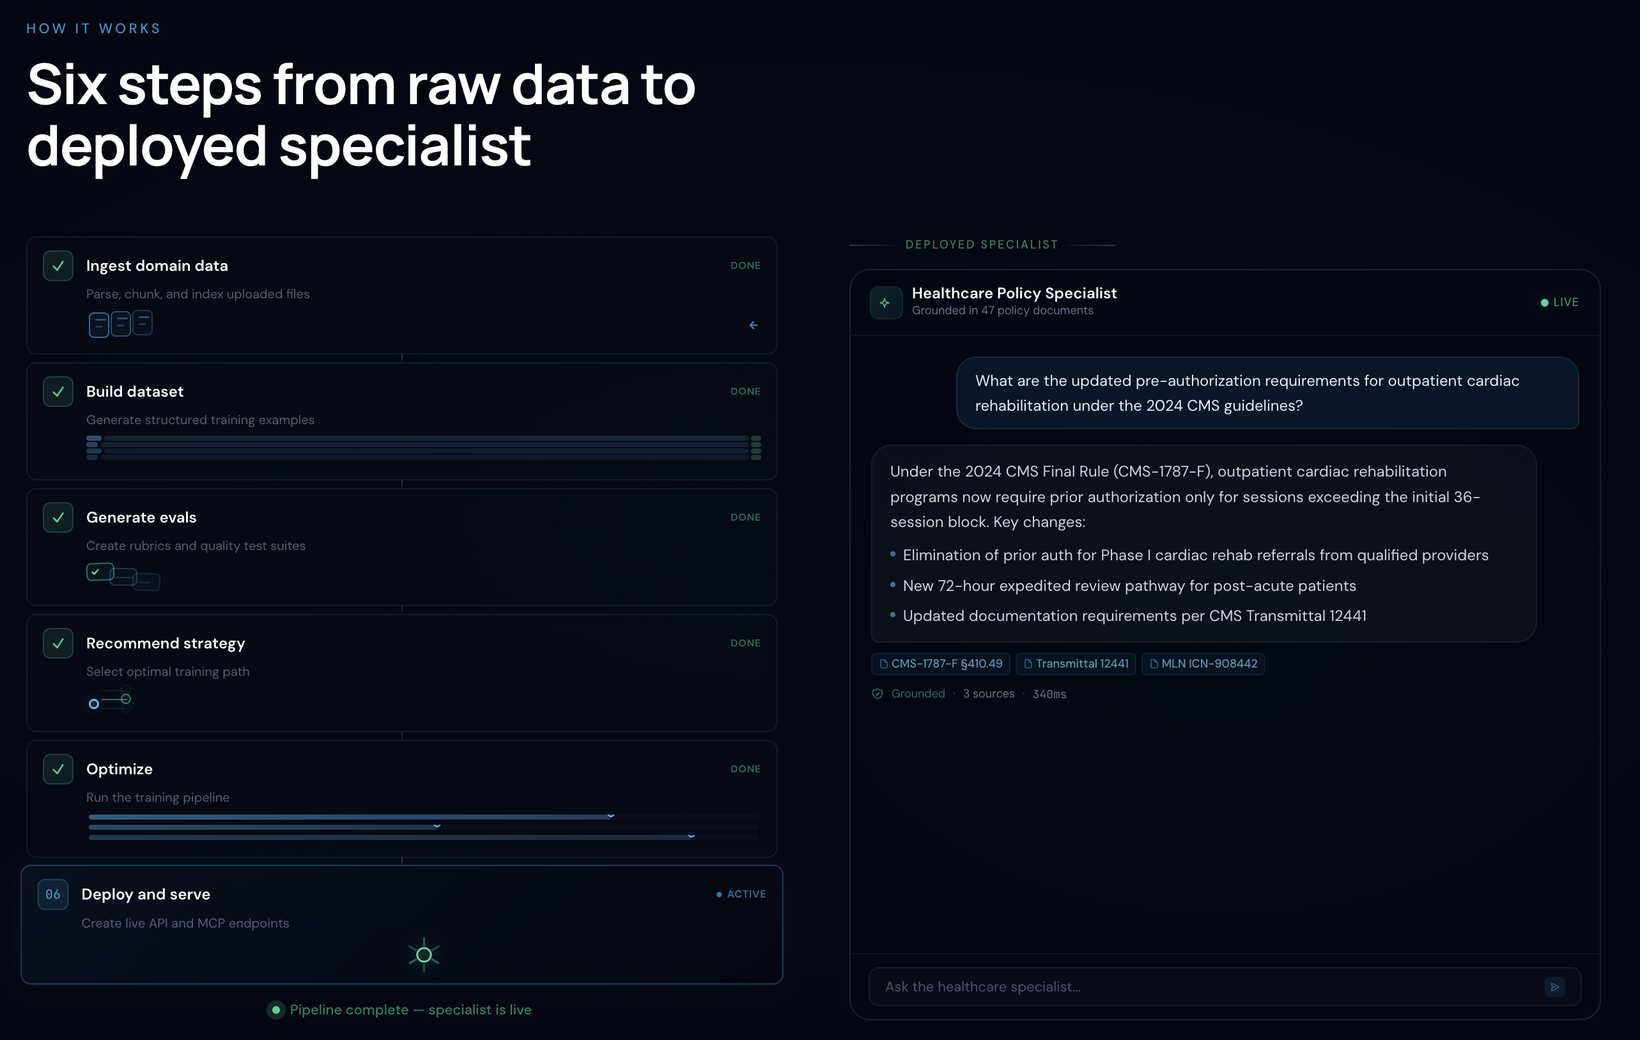The height and width of the screenshot is (1040, 1640).
Task: Open the MLN ICN-908442 source reference
Action: 1203,664
